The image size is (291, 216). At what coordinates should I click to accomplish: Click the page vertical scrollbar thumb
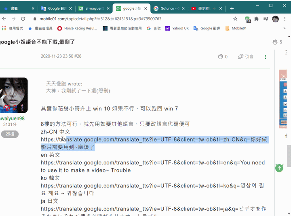(289, 156)
